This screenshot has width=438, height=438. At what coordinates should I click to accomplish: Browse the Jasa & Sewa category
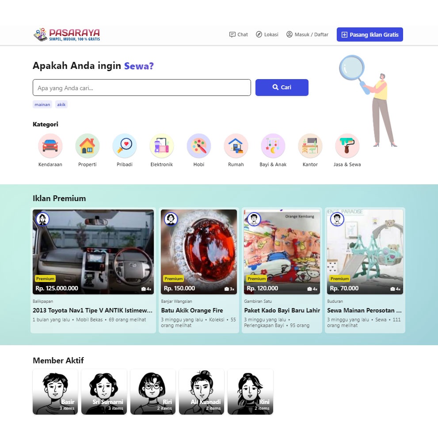tap(347, 145)
